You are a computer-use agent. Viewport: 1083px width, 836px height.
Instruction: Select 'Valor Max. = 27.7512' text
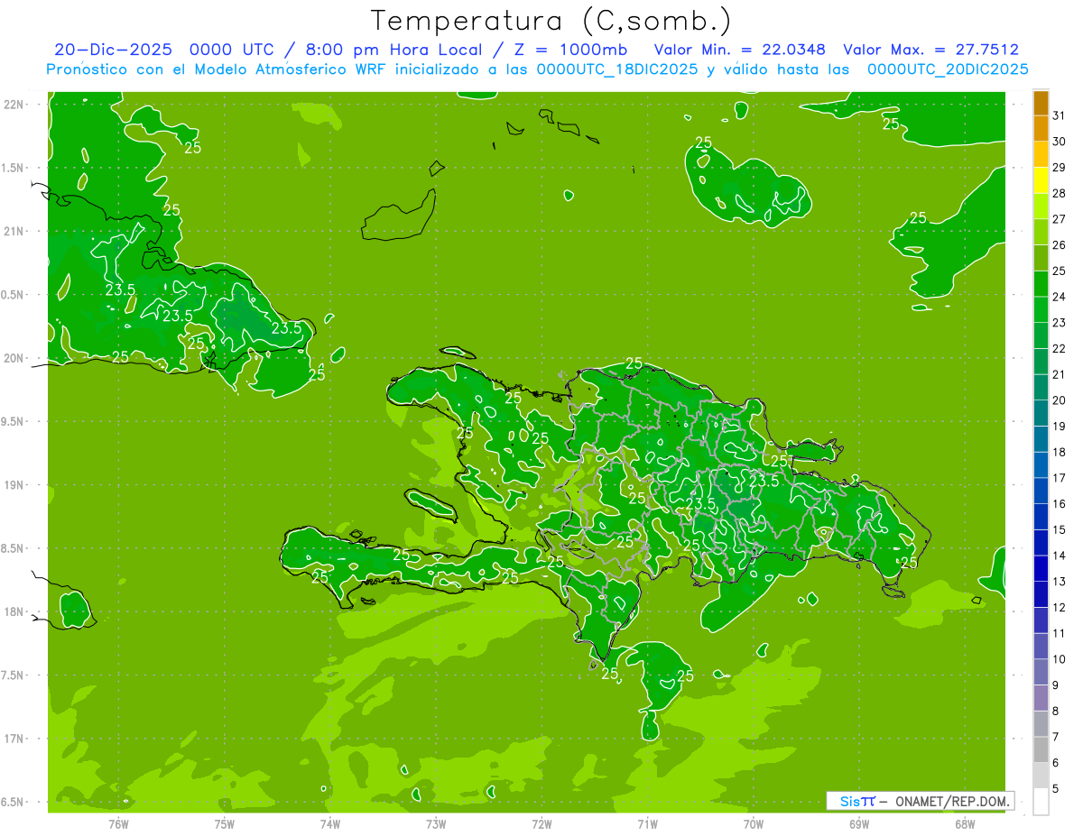[930, 50]
